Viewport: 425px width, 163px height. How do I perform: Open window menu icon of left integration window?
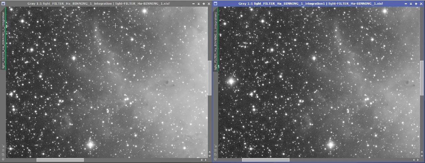[x=3, y=4]
